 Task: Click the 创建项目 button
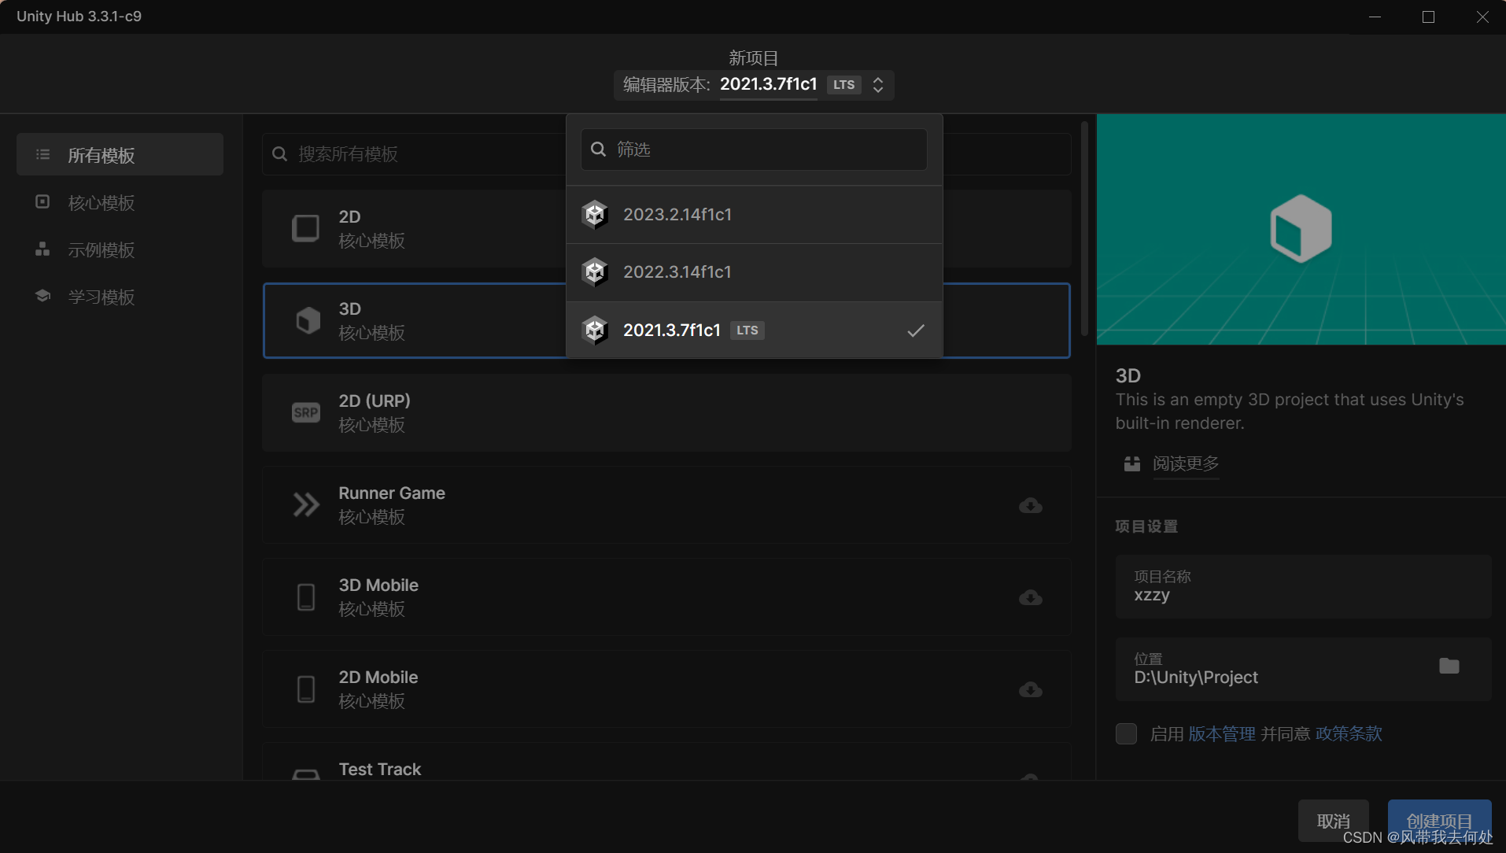[1438, 821]
